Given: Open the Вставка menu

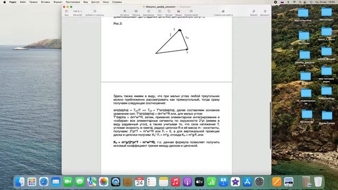Looking at the screenshot, I should [x=45, y=2].
